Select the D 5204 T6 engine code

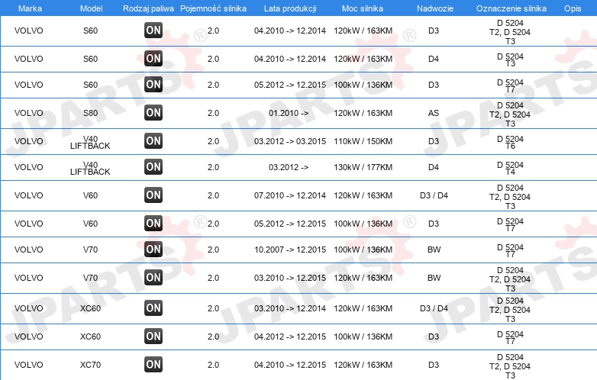tap(510, 142)
